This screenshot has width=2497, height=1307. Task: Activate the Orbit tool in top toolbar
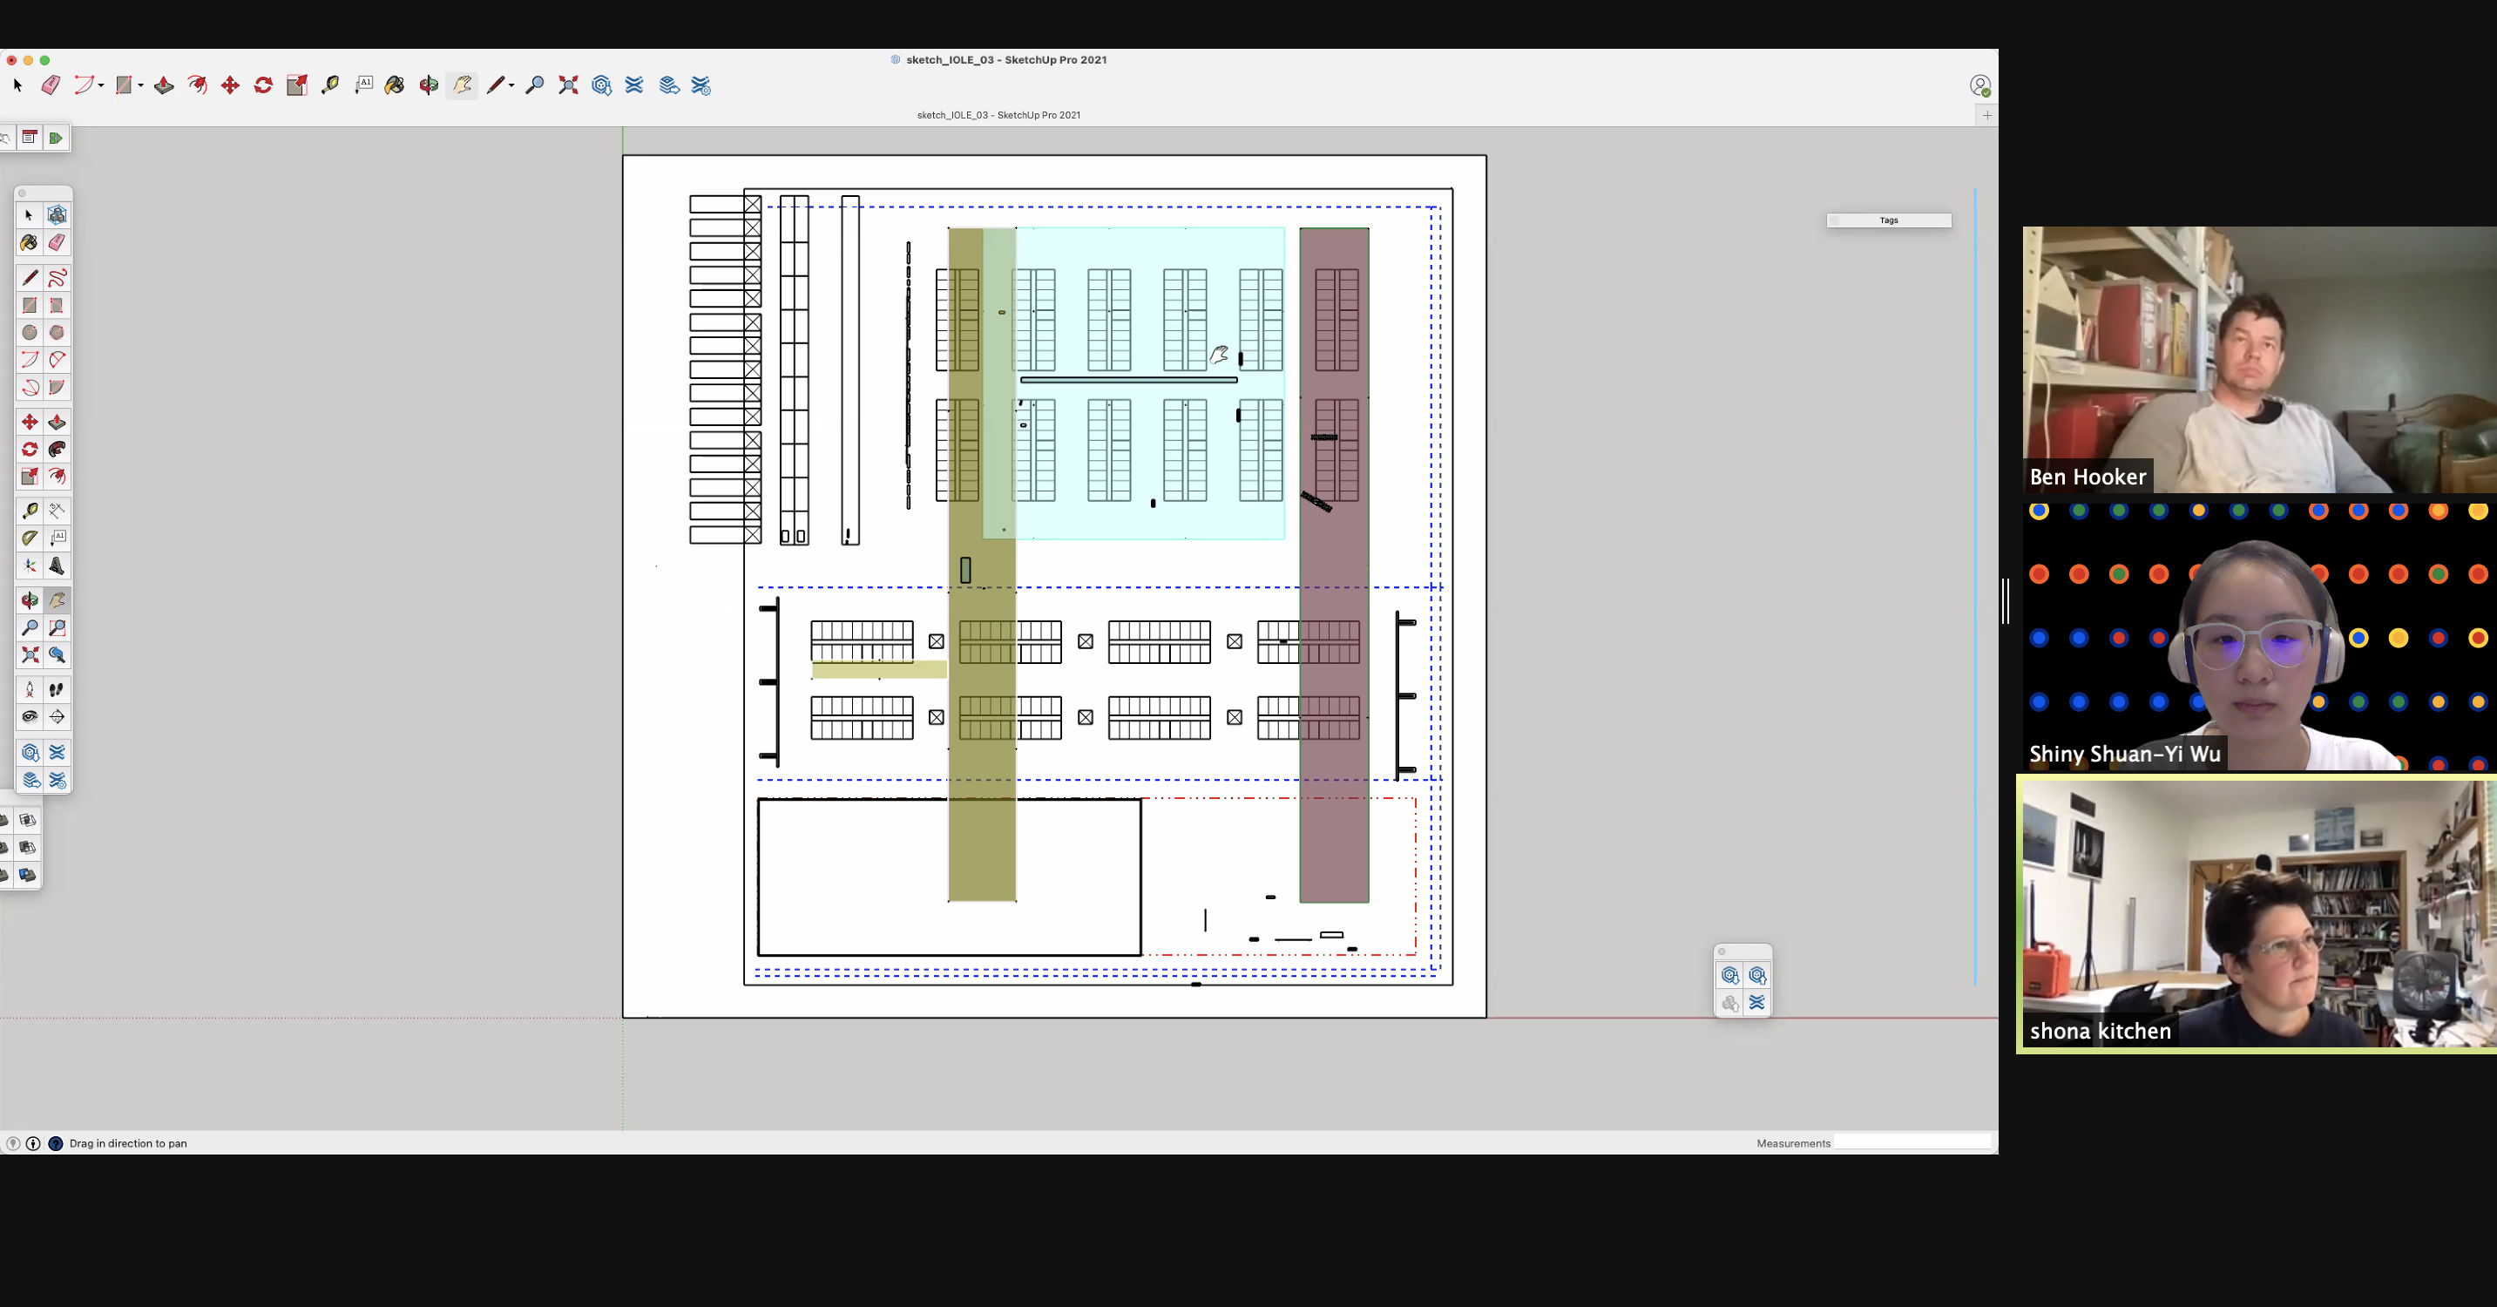(429, 85)
